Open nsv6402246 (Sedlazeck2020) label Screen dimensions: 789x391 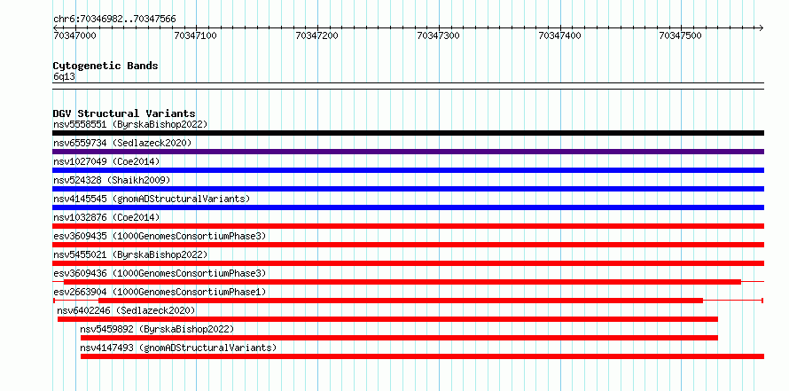pos(126,310)
